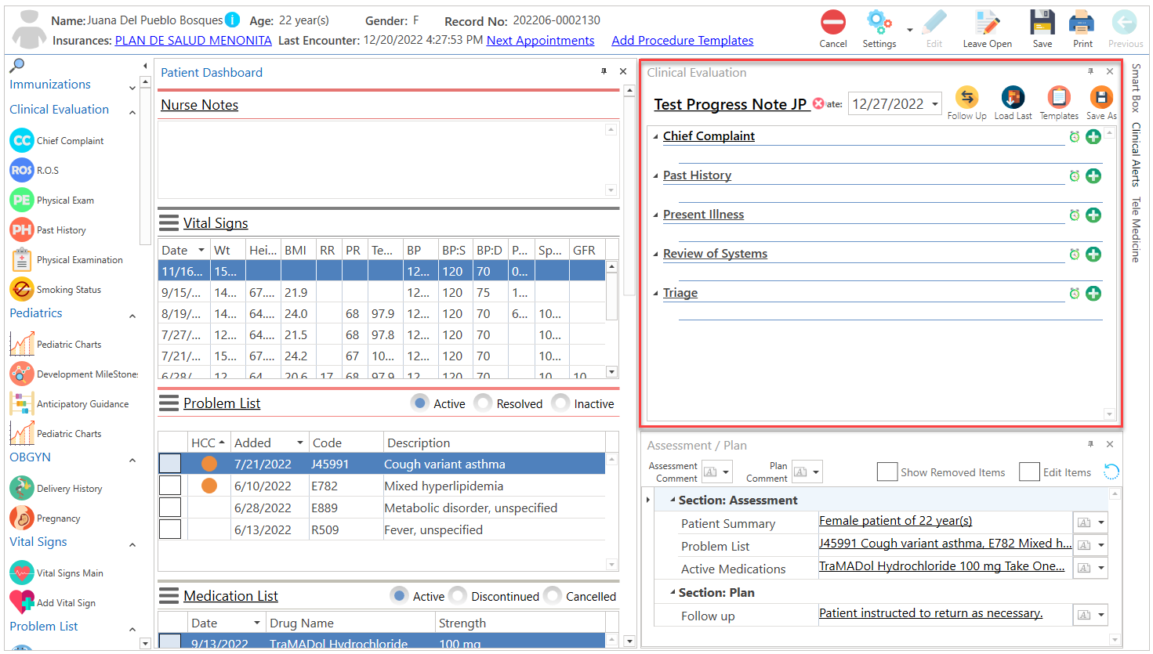Open the Tele Medicine tab

pyautogui.click(x=1134, y=227)
